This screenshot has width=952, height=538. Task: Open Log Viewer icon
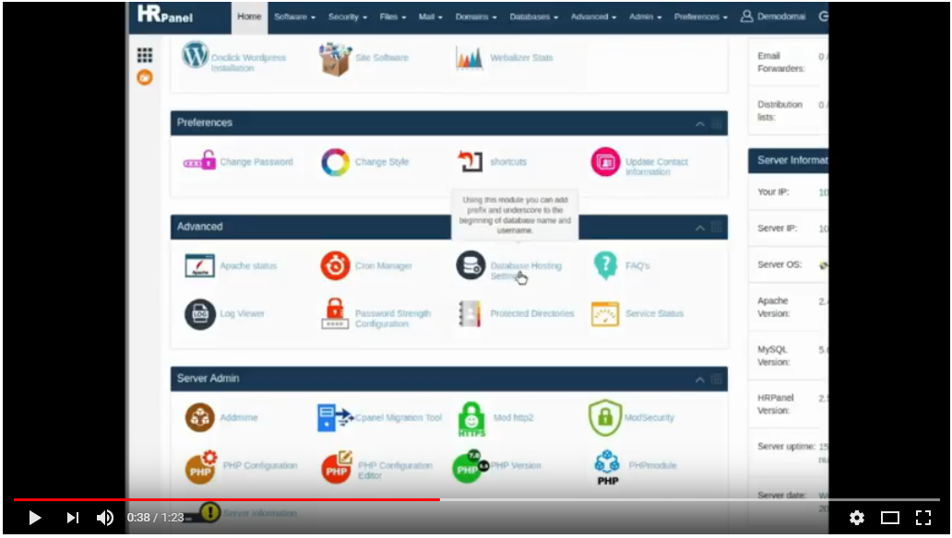[200, 314]
